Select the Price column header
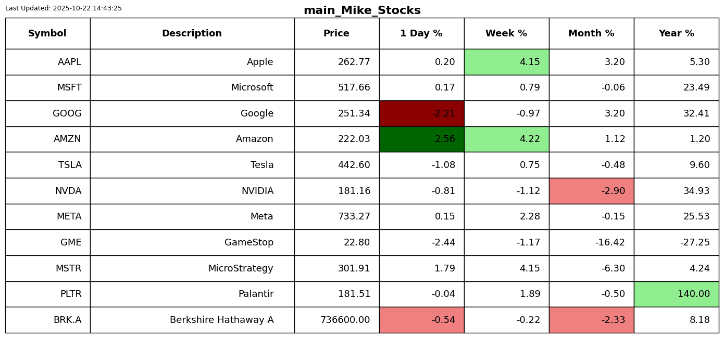Screen dimensions: 724x338 point(336,33)
